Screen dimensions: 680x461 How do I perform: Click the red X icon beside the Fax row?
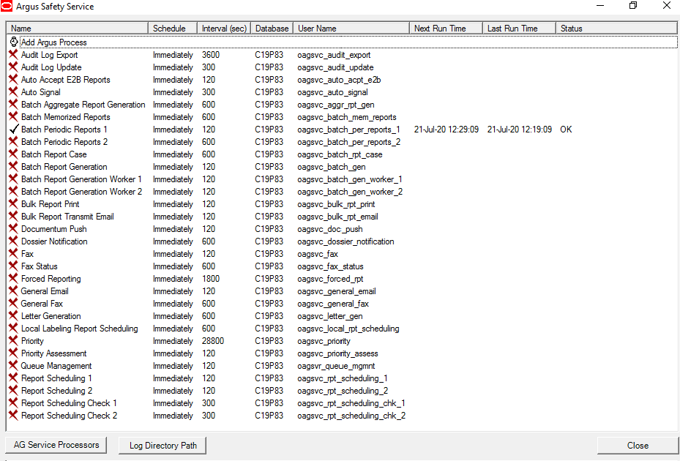(x=13, y=254)
